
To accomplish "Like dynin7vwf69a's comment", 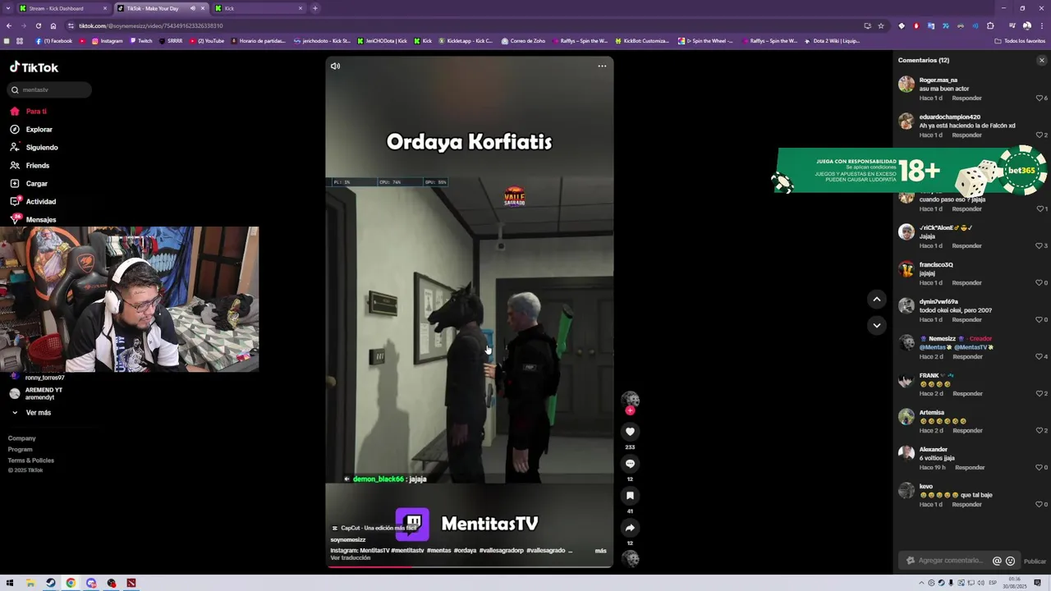I will click(1040, 319).
